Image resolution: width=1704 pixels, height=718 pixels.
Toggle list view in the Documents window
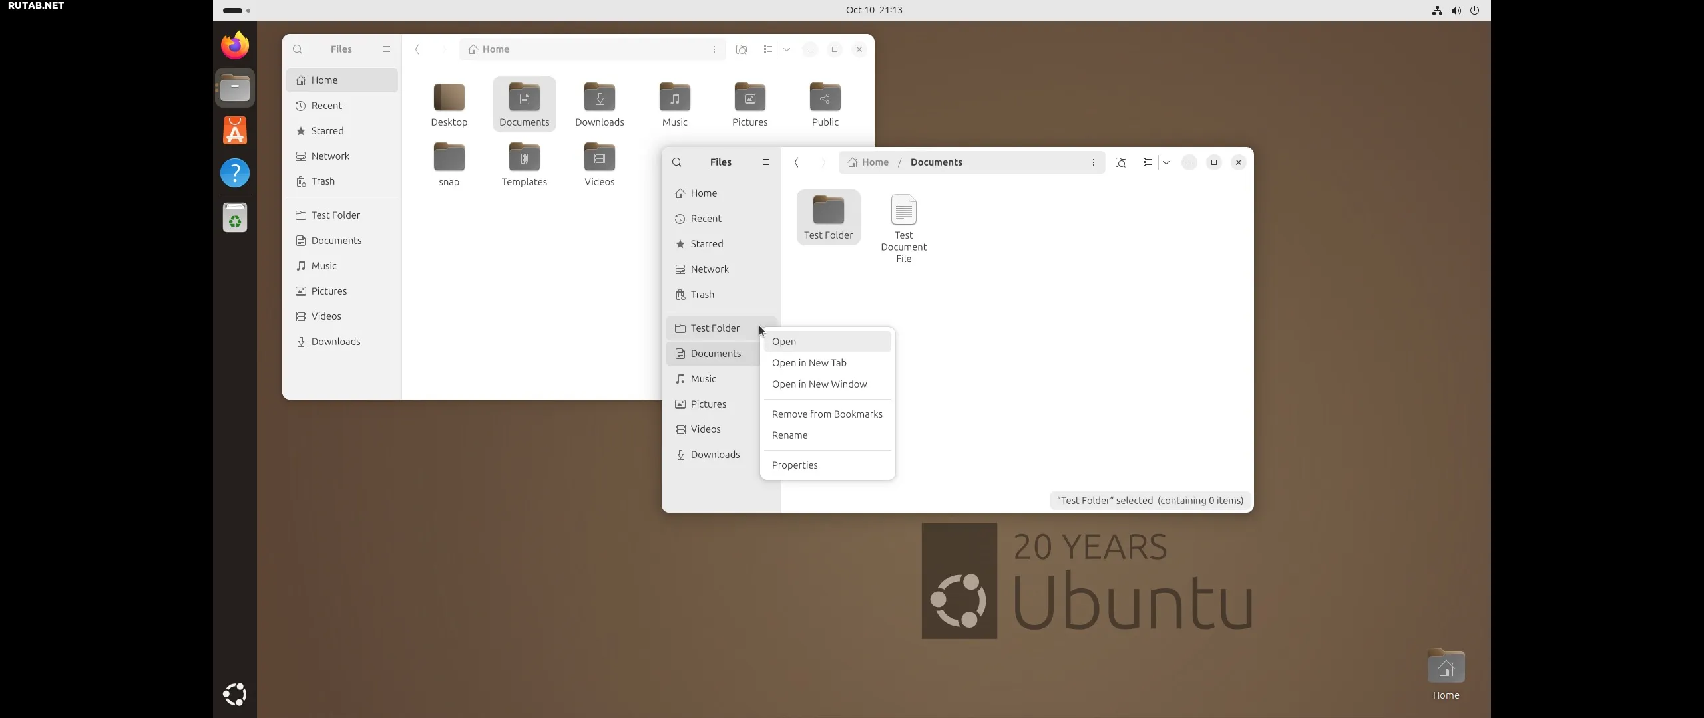coord(1148,162)
